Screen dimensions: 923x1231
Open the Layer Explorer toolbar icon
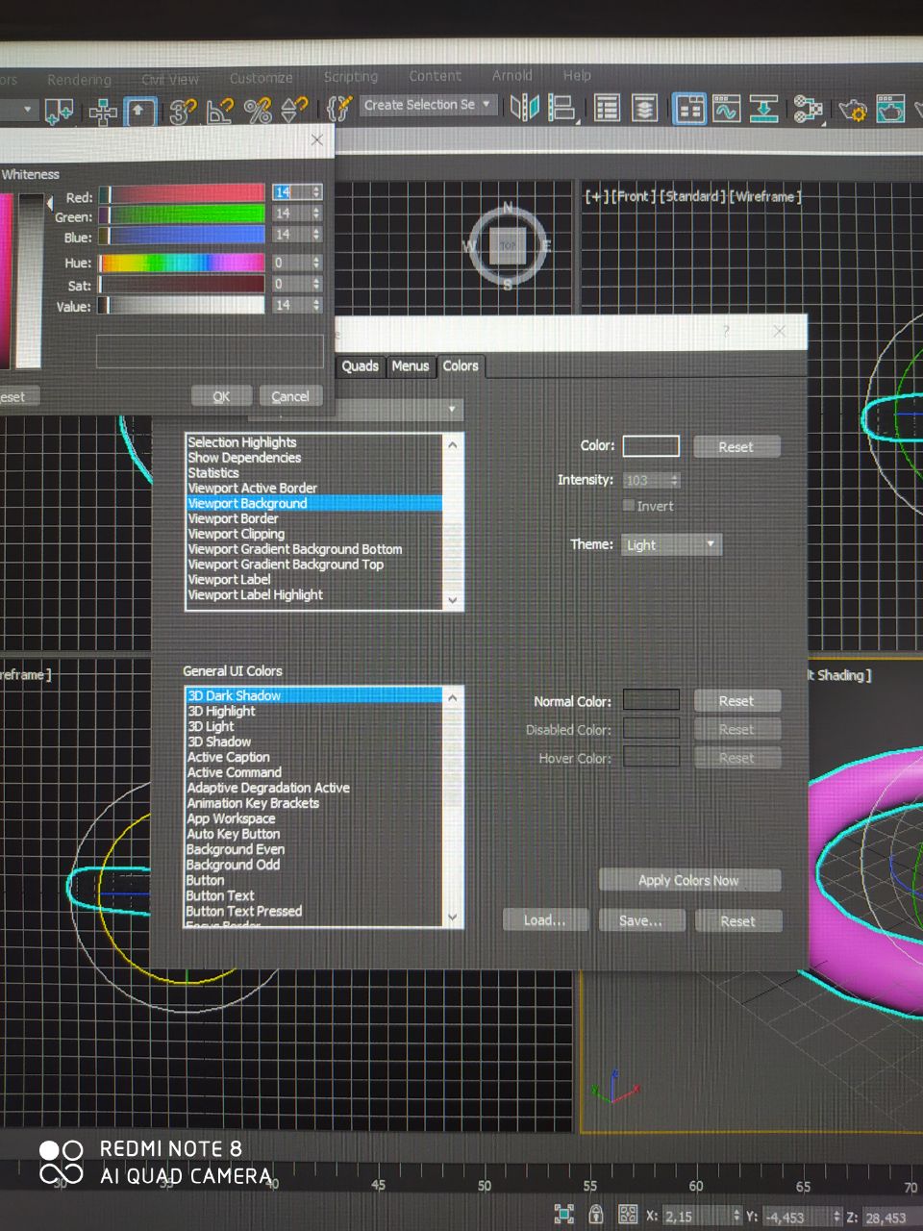tap(644, 108)
